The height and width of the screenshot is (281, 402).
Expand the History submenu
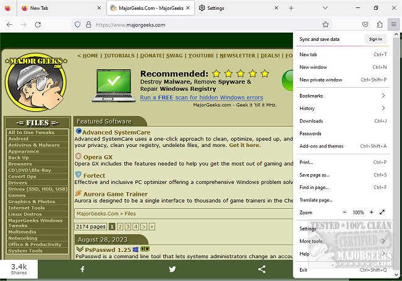click(x=343, y=108)
